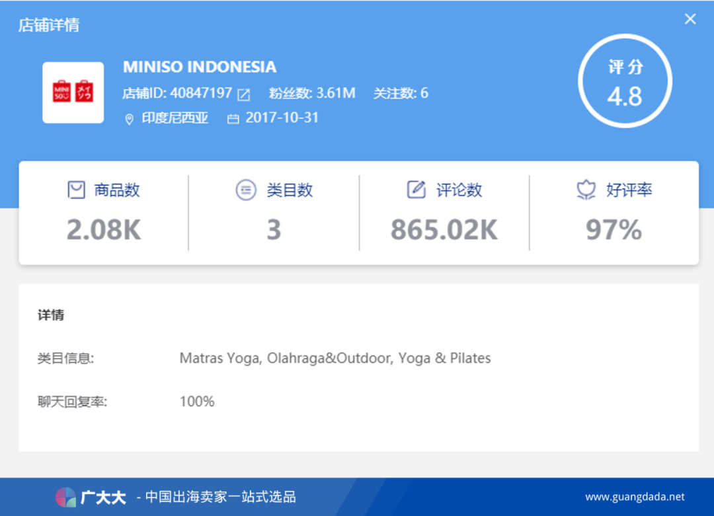Open store link icon beside ID 40847197
The width and height of the screenshot is (714, 516).
(x=243, y=94)
